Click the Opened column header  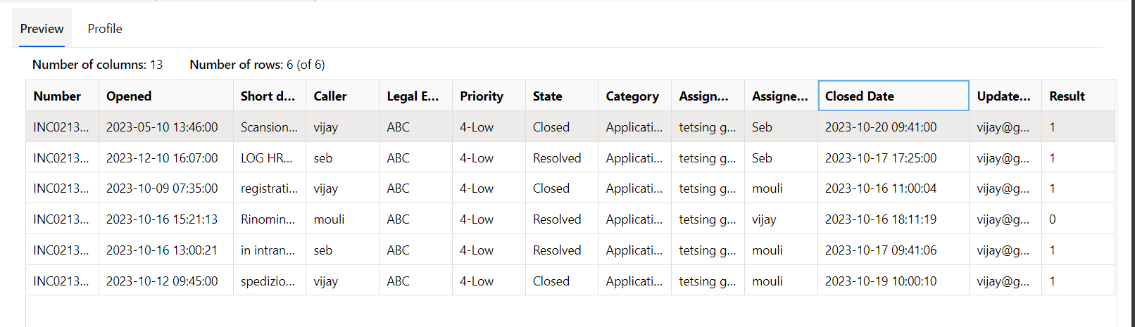pyautogui.click(x=166, y=96)
